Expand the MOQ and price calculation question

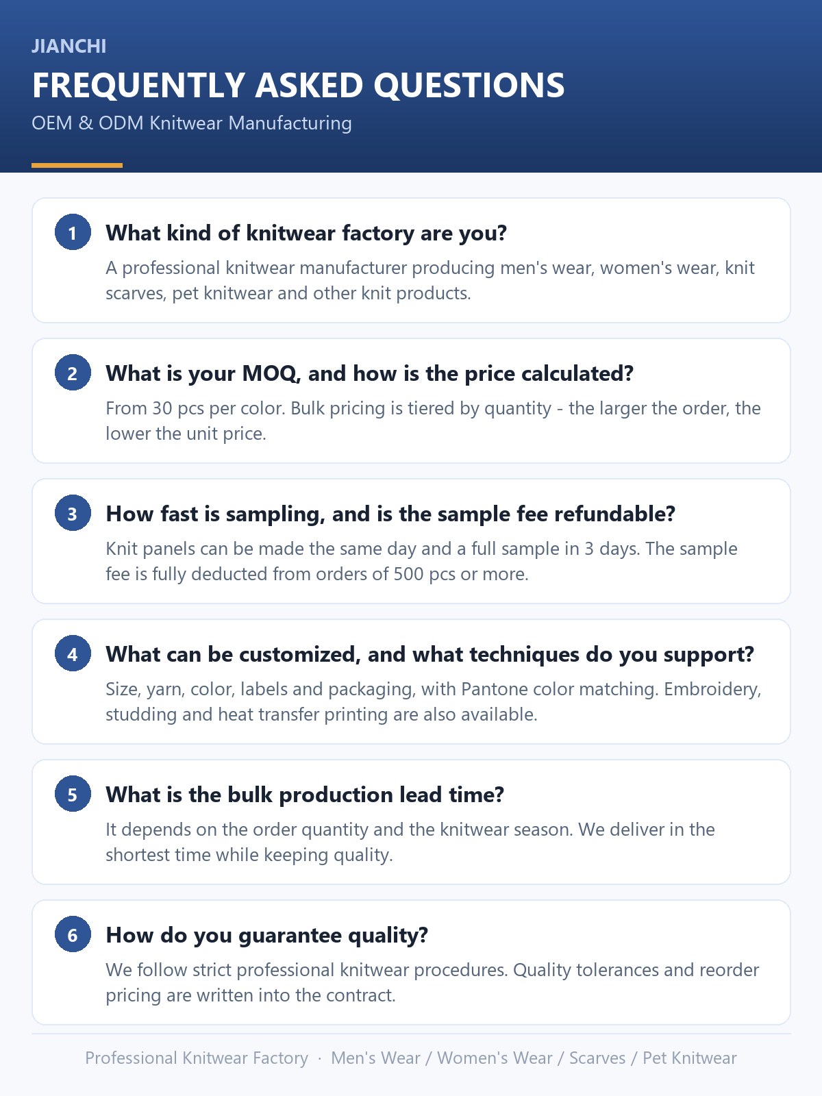369,373
